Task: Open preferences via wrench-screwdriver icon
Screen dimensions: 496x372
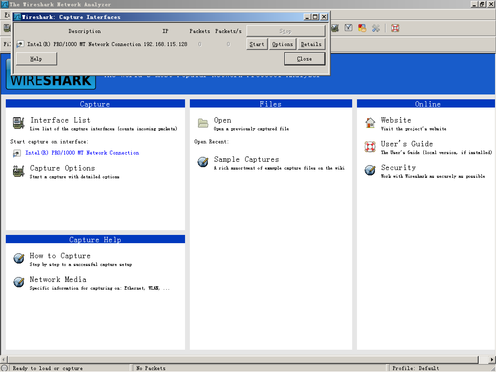Action: pyautogui.click(x=376, y=28)
